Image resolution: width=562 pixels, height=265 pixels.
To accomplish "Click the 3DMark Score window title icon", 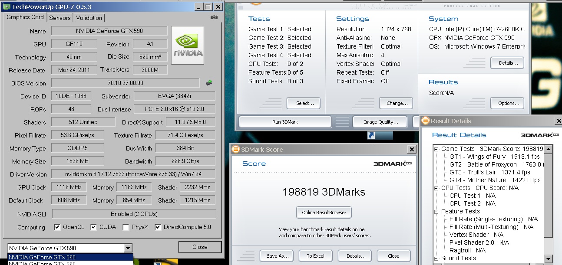I will click(x=236, y=149).
